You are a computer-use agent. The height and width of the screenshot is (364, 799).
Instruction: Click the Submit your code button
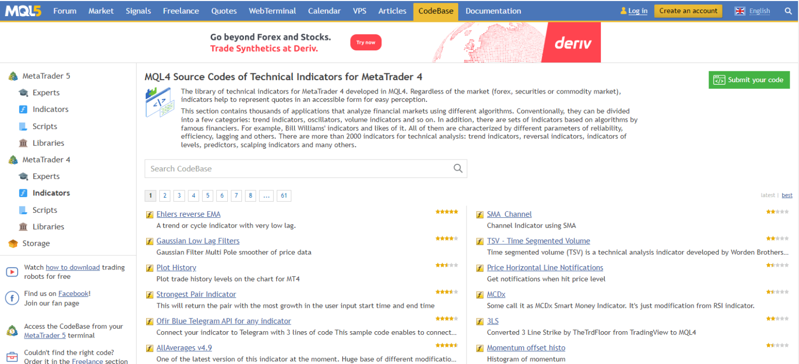(749, 80)
